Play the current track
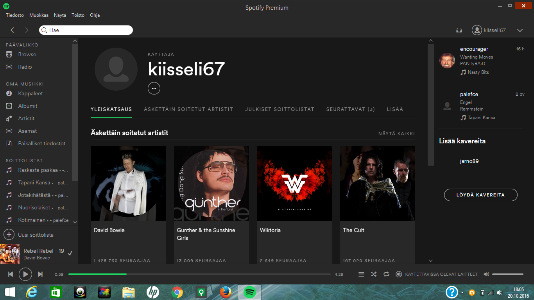534x300 pixels. click(x=25, y=274)
